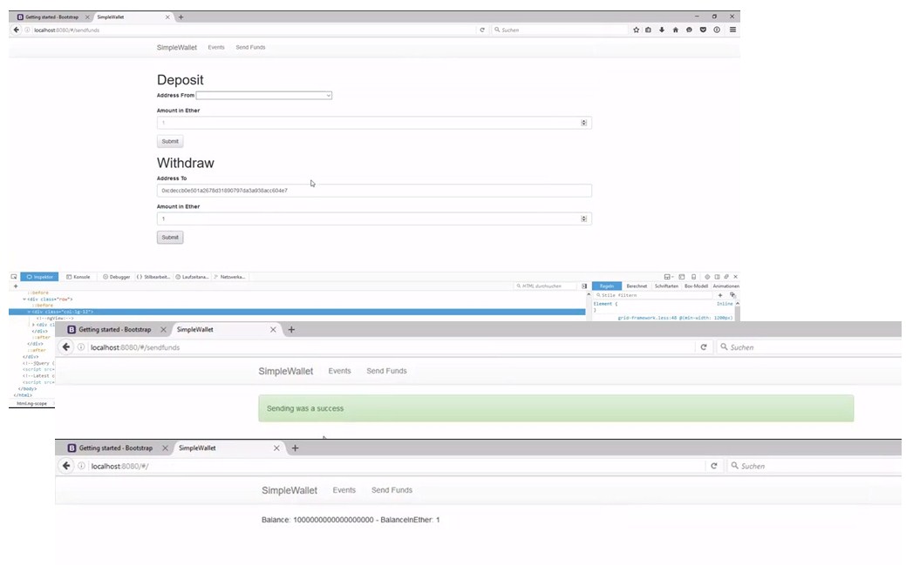Toggle the devtools side pane icon next to HTML search
The width and height of the screenshot is (906, 565).
click(584, 286)
